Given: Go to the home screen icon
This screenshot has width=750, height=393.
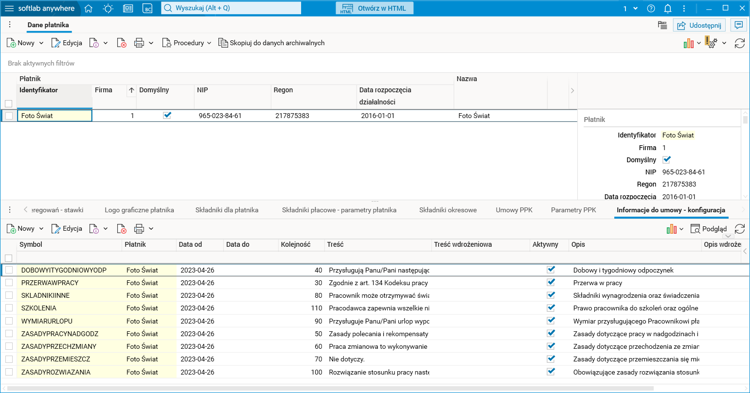Looking at the screenshot, I should [89, 8].
